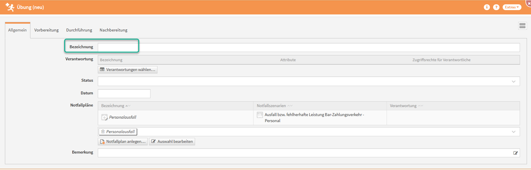Select Personalausfall text in table row
The width and height of the screenshot is (531, 170).
(x=123, y=117)
